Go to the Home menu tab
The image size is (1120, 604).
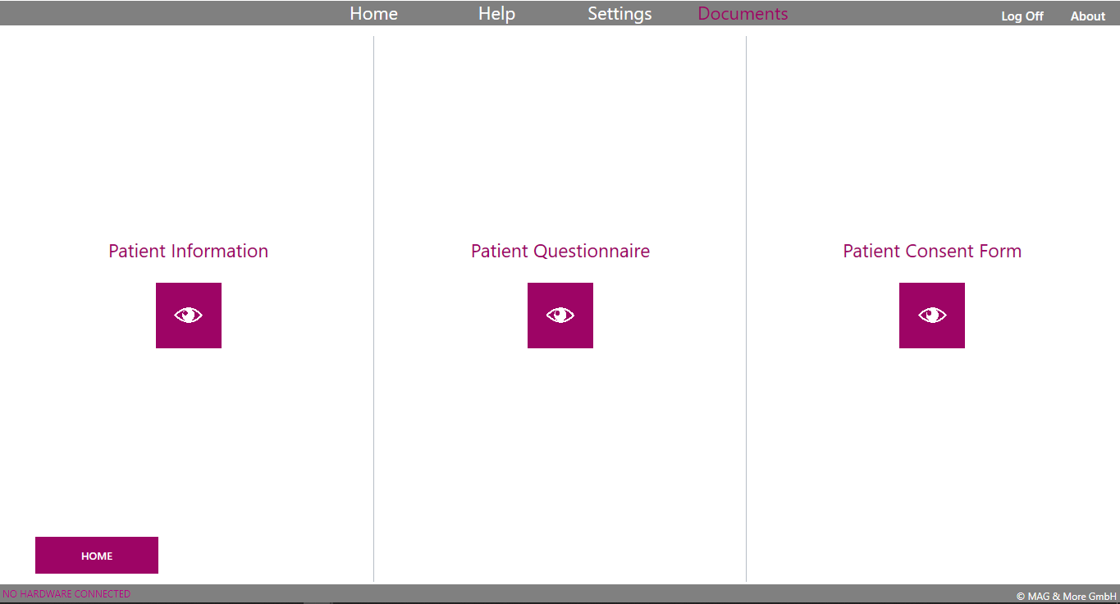tap(373, 14)
